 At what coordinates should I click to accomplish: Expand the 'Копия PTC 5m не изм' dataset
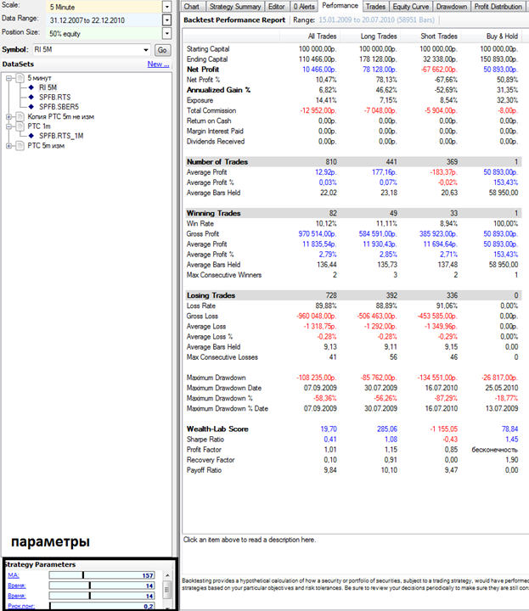point(8,116)
